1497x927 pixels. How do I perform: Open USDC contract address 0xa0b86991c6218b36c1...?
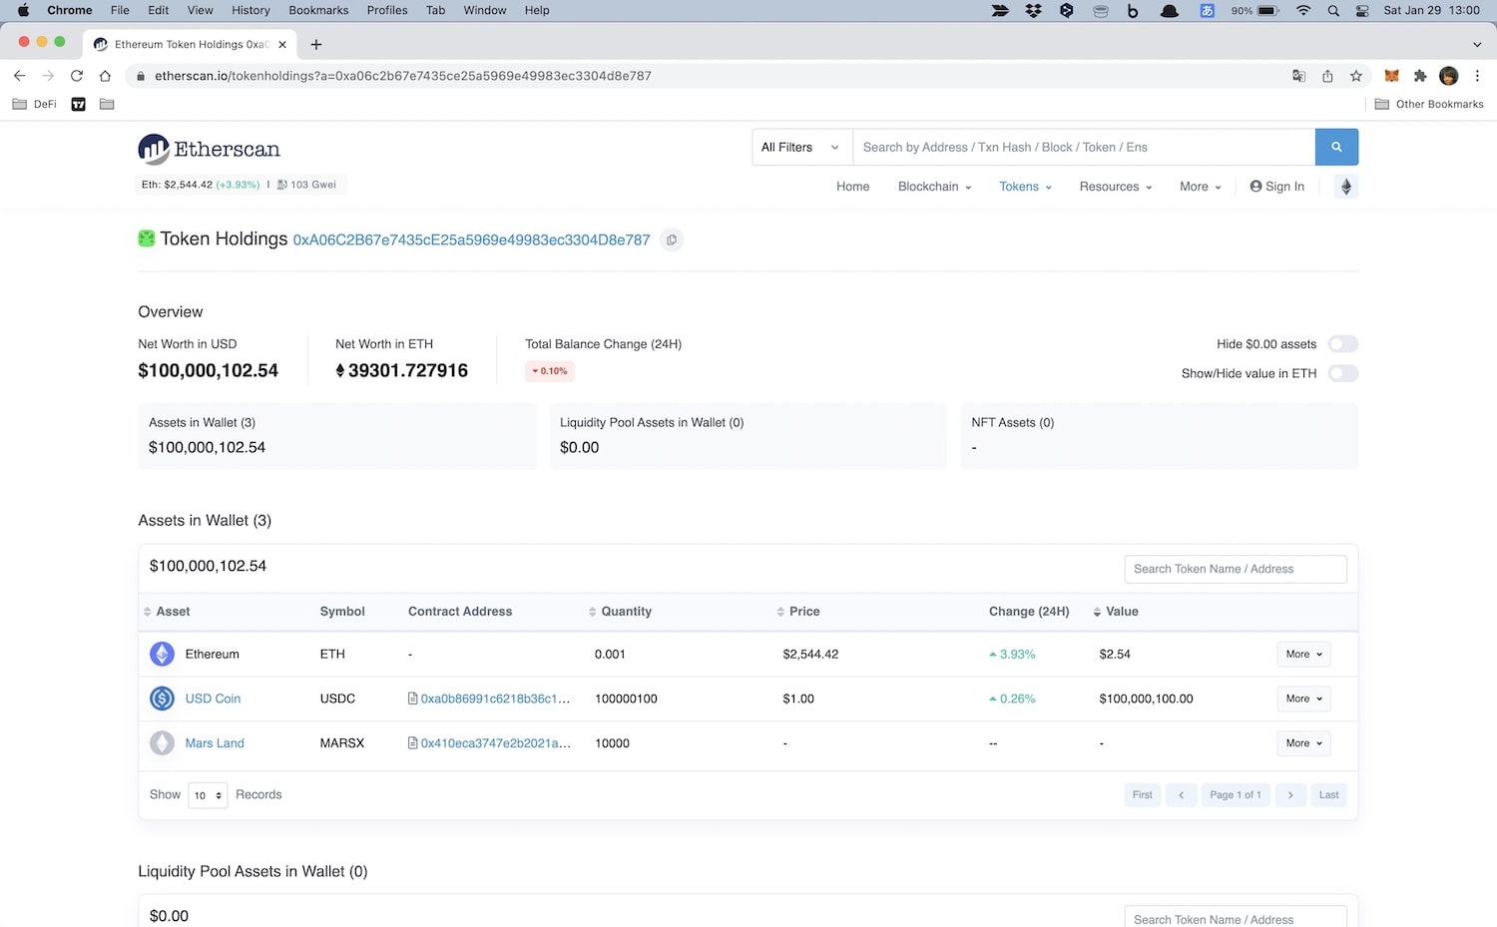(x=495, y=698)
